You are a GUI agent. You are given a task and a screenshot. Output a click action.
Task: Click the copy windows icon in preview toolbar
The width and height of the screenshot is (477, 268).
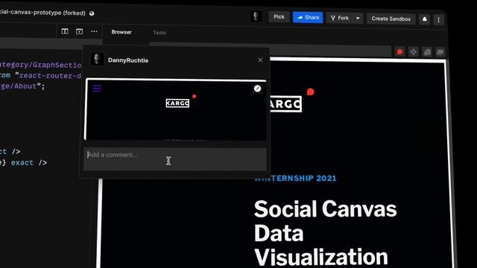pyautogui.click(x=427, y=52)
